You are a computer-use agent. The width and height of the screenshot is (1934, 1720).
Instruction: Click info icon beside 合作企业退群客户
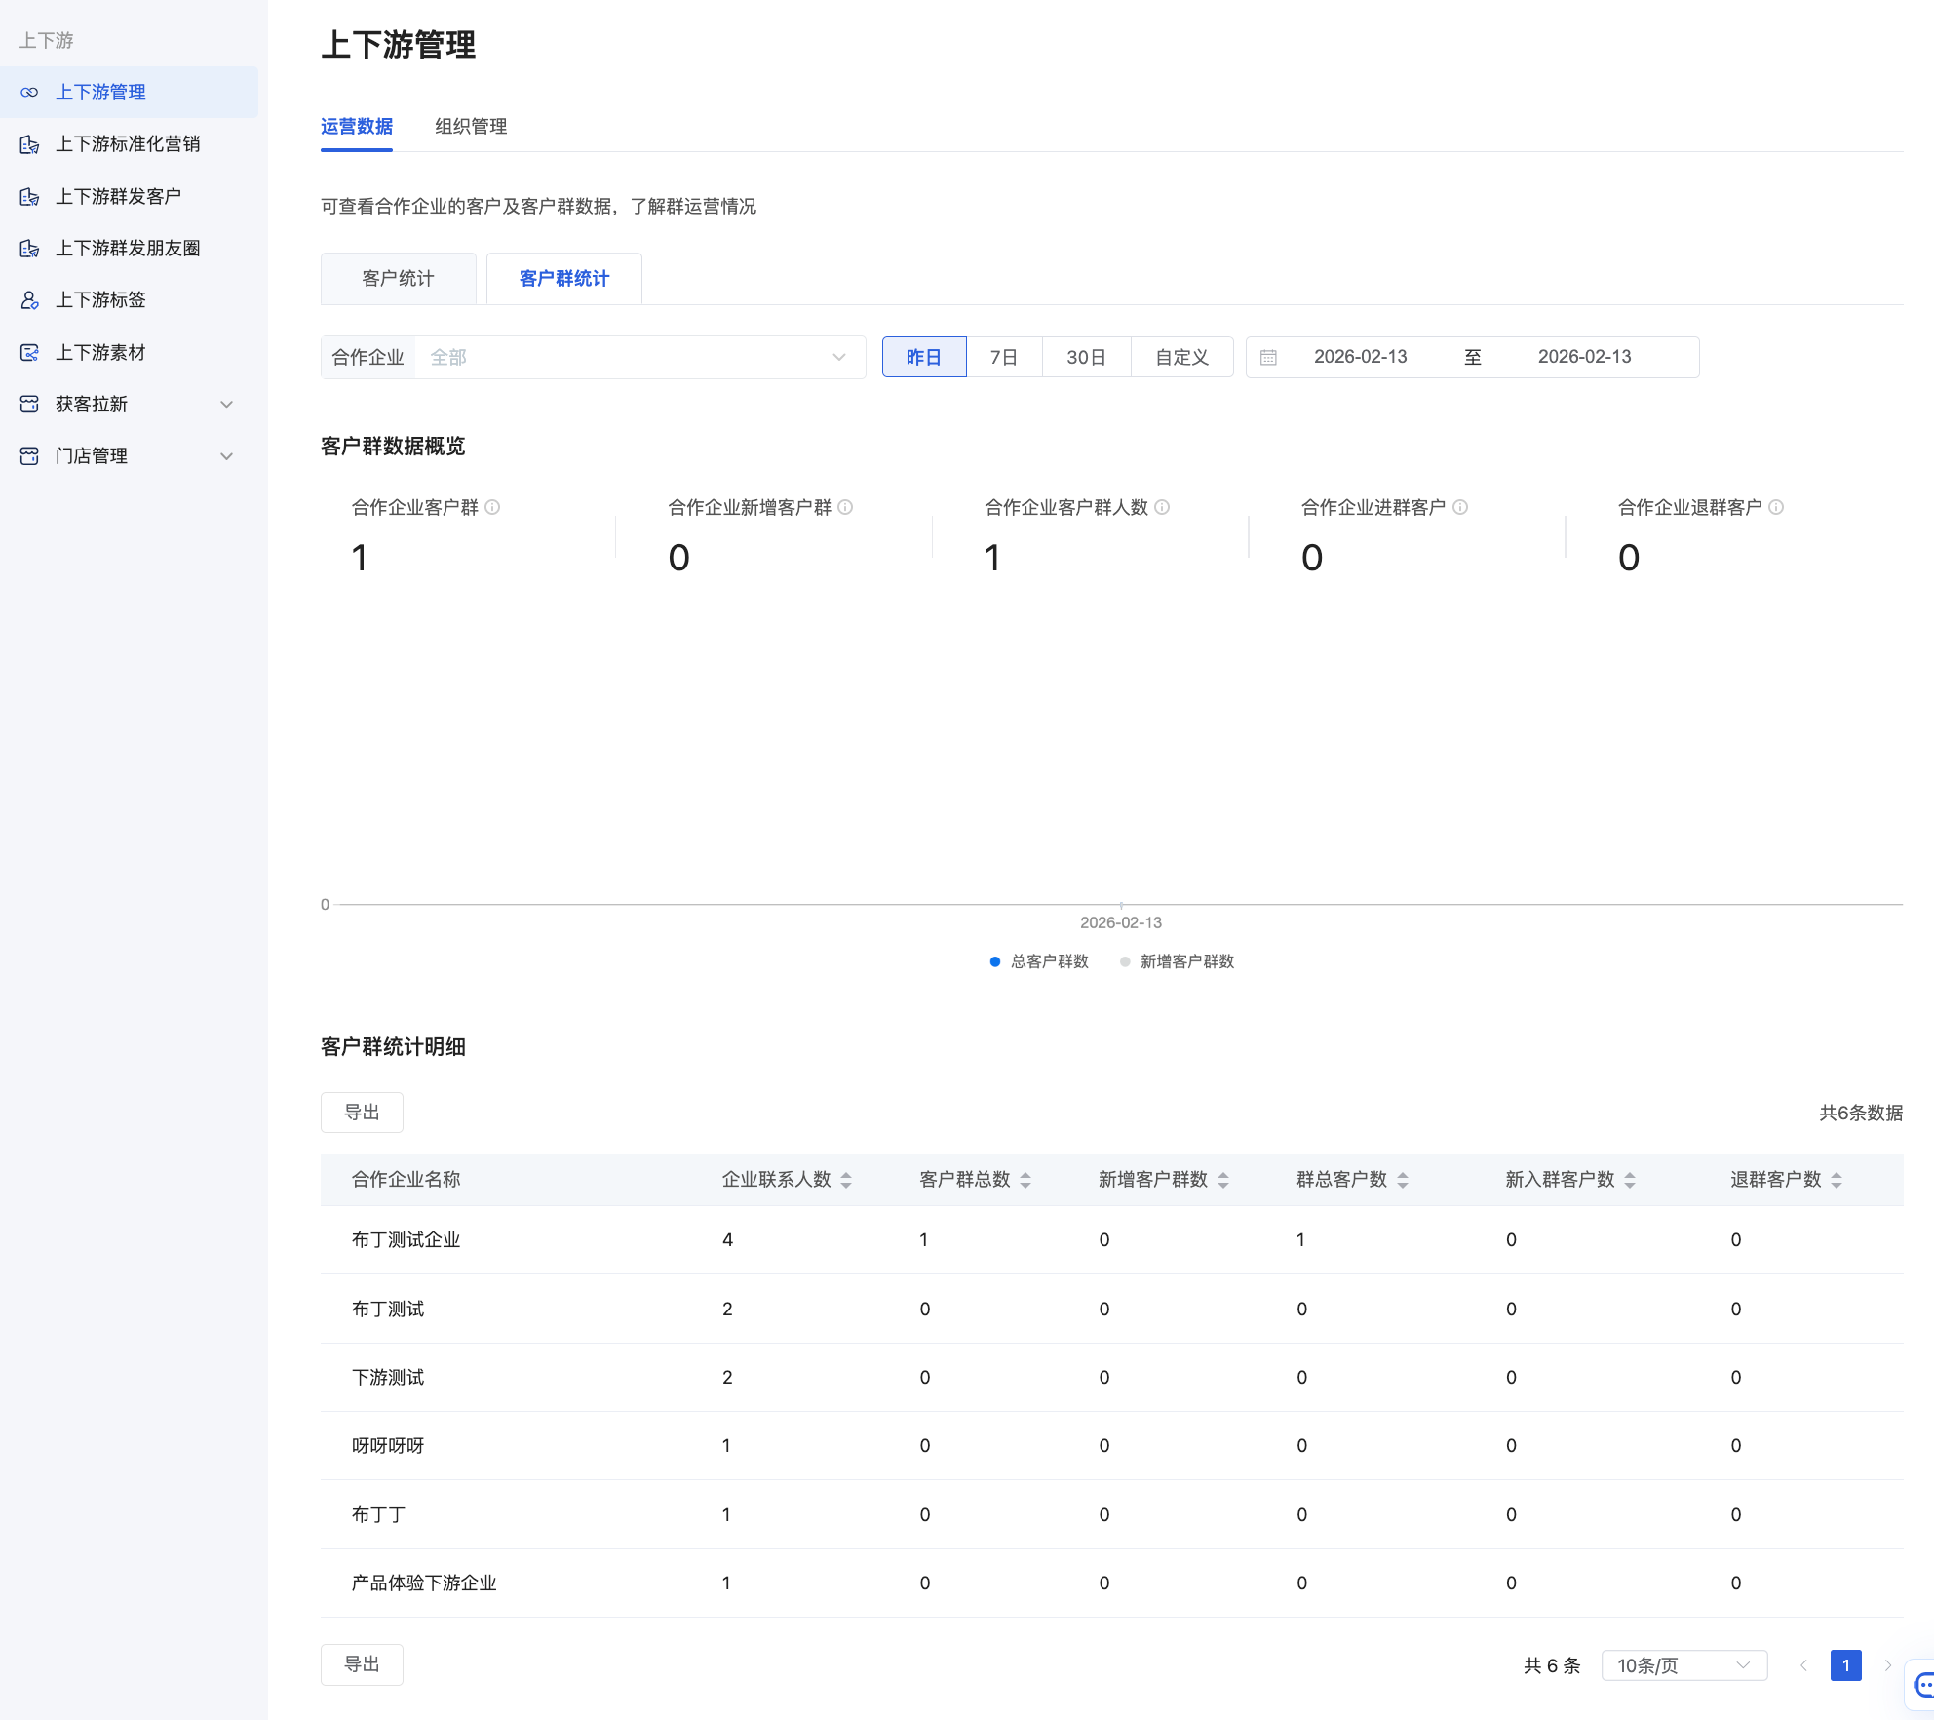click(x=1776, y=507)
